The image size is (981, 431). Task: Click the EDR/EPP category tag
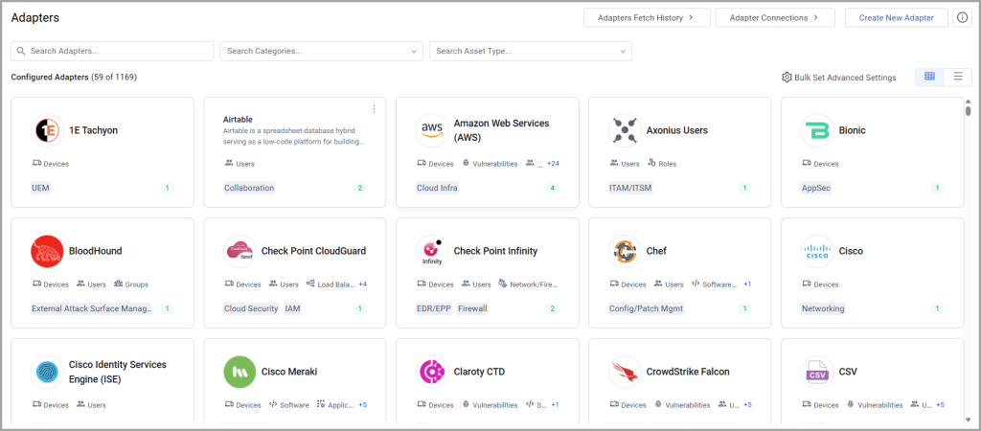tap(434, 308)
